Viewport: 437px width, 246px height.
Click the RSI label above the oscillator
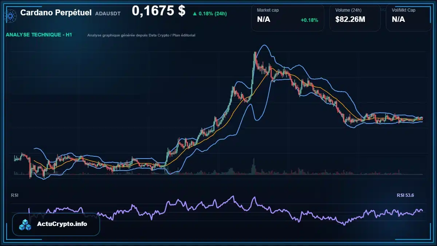tap(15, 195)
